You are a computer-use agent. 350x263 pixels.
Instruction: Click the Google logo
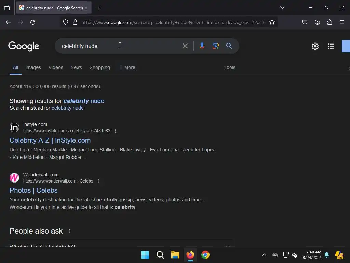point(24,46)
